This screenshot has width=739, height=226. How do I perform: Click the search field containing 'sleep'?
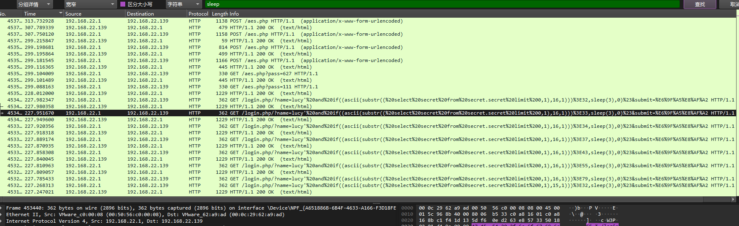[442, 4]
